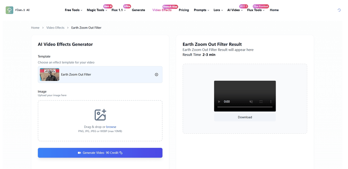Expand the Magic Tools dropdown menu

coord(97,10)
